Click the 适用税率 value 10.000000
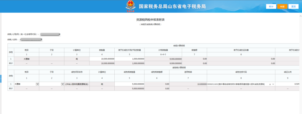The height and width of the screenshot is (114, 302). (188, 84)
